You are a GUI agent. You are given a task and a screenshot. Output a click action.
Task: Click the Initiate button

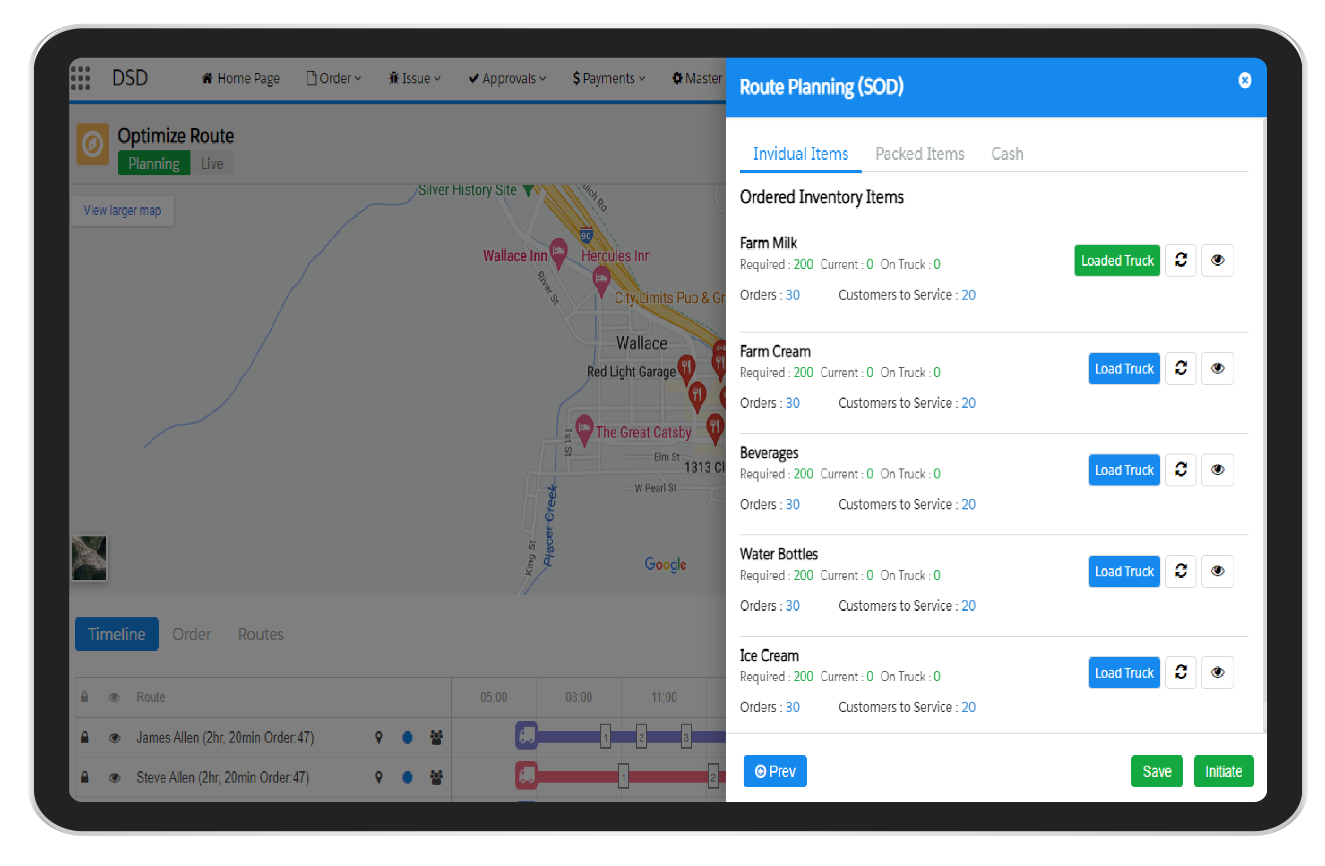click(x=1223, y=771)
